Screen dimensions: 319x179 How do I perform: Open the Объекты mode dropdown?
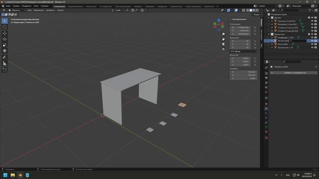(16, 10)
